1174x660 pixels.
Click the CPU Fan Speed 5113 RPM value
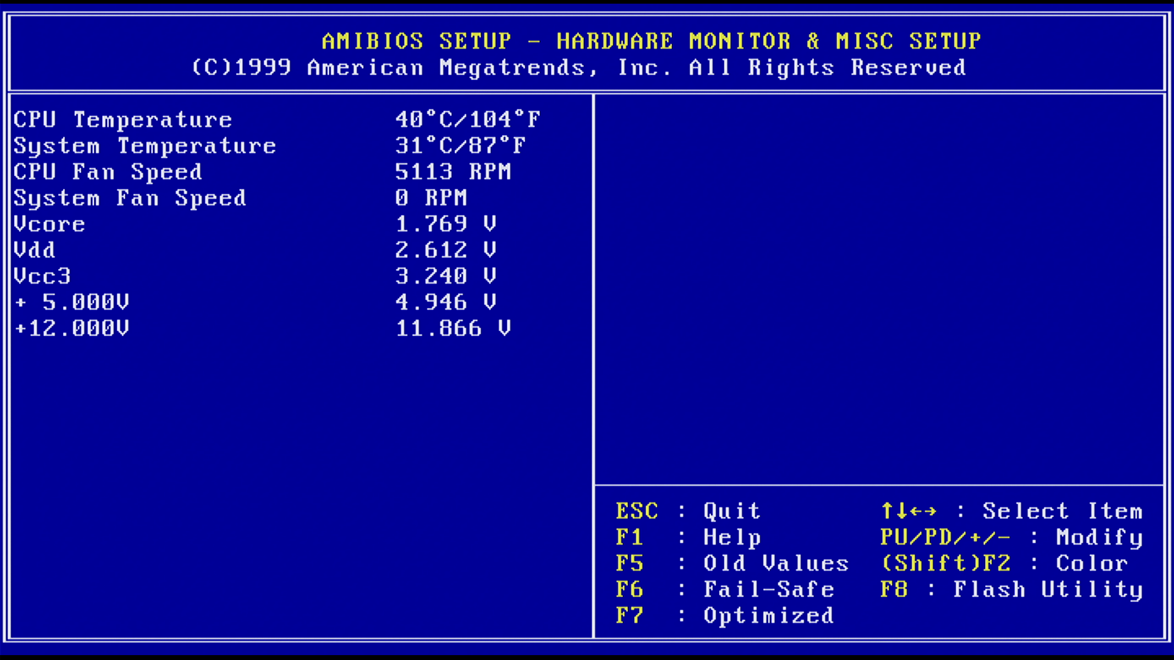(x=452, y=172)
